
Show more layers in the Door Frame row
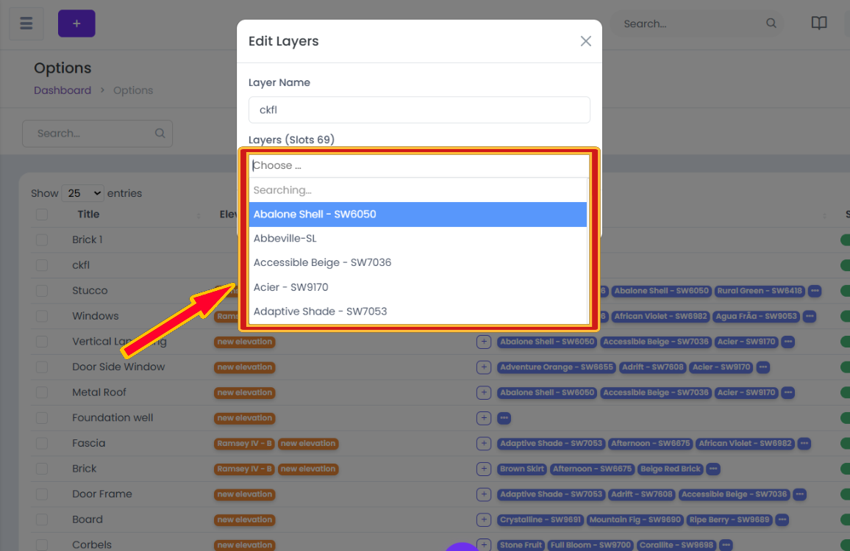pyautogui.click(x=799, y=494)
